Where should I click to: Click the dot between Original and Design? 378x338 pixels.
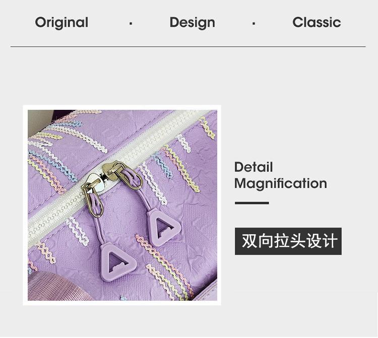[131, 23]
